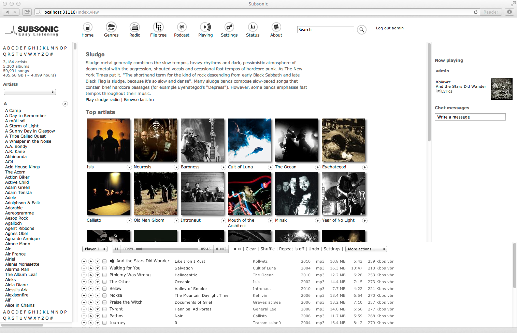Undo the last playlist action
Image resolution: width=517 pixels, height=333 pixels.
(x=314, y=249)
